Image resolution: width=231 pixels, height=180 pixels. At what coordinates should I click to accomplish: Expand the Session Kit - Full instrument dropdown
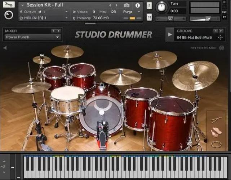22,5
